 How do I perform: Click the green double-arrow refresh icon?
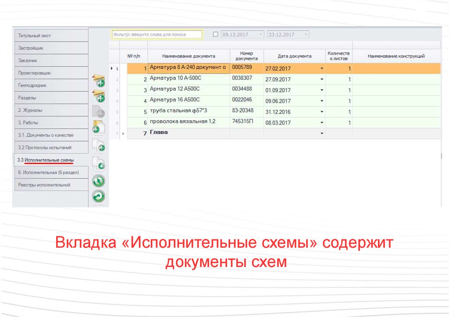click(98, 180)
